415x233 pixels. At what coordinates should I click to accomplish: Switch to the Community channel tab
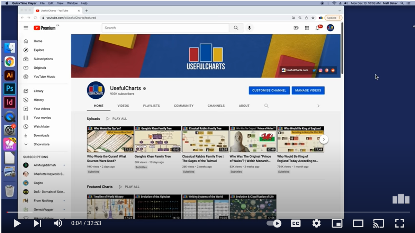click(184, 106)
